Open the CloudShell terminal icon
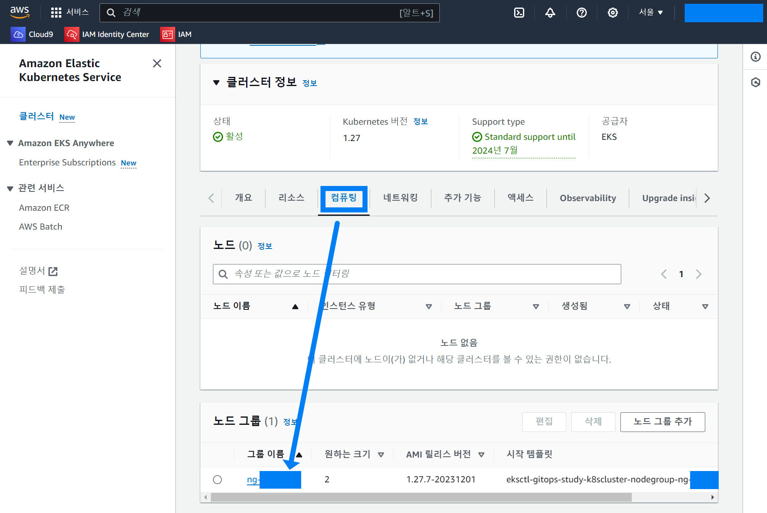 pos(519,13)
